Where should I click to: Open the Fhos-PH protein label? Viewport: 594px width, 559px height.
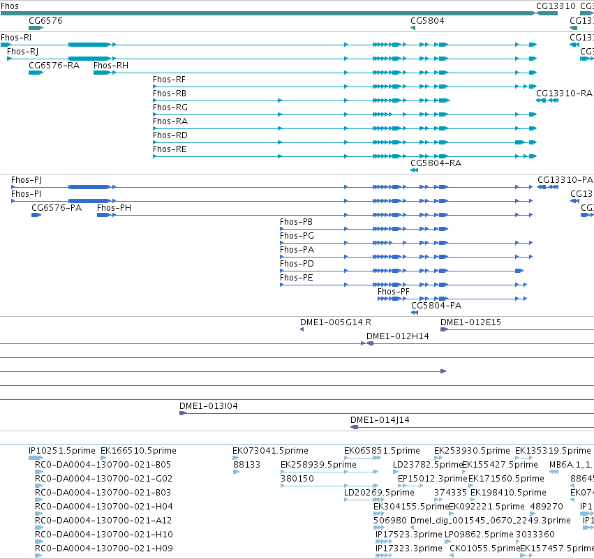click(x=114, y=208)
